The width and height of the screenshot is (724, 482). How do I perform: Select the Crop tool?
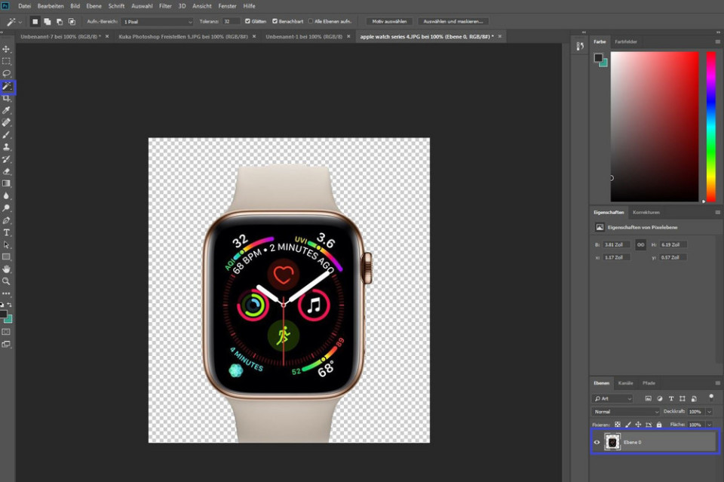tap(7, 98)
